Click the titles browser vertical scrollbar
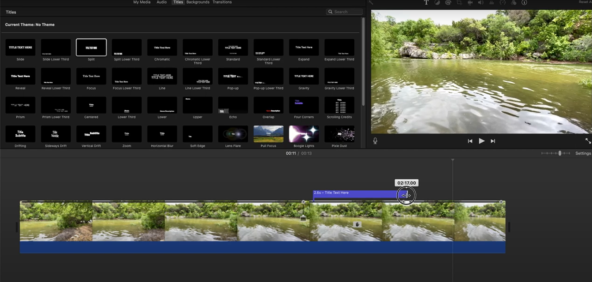 tap(363, 61)
